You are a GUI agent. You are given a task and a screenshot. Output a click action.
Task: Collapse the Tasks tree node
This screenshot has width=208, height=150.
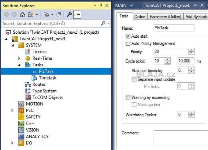coord(19,65)
